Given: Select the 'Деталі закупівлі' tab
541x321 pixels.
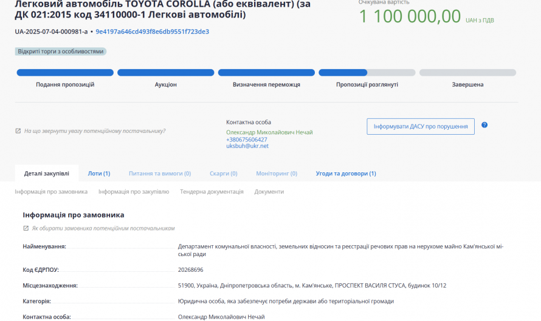Looking at the screenshot, I should click(x=47, y=174).
